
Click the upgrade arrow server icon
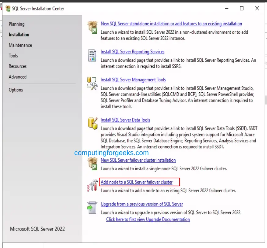point(92,208)
